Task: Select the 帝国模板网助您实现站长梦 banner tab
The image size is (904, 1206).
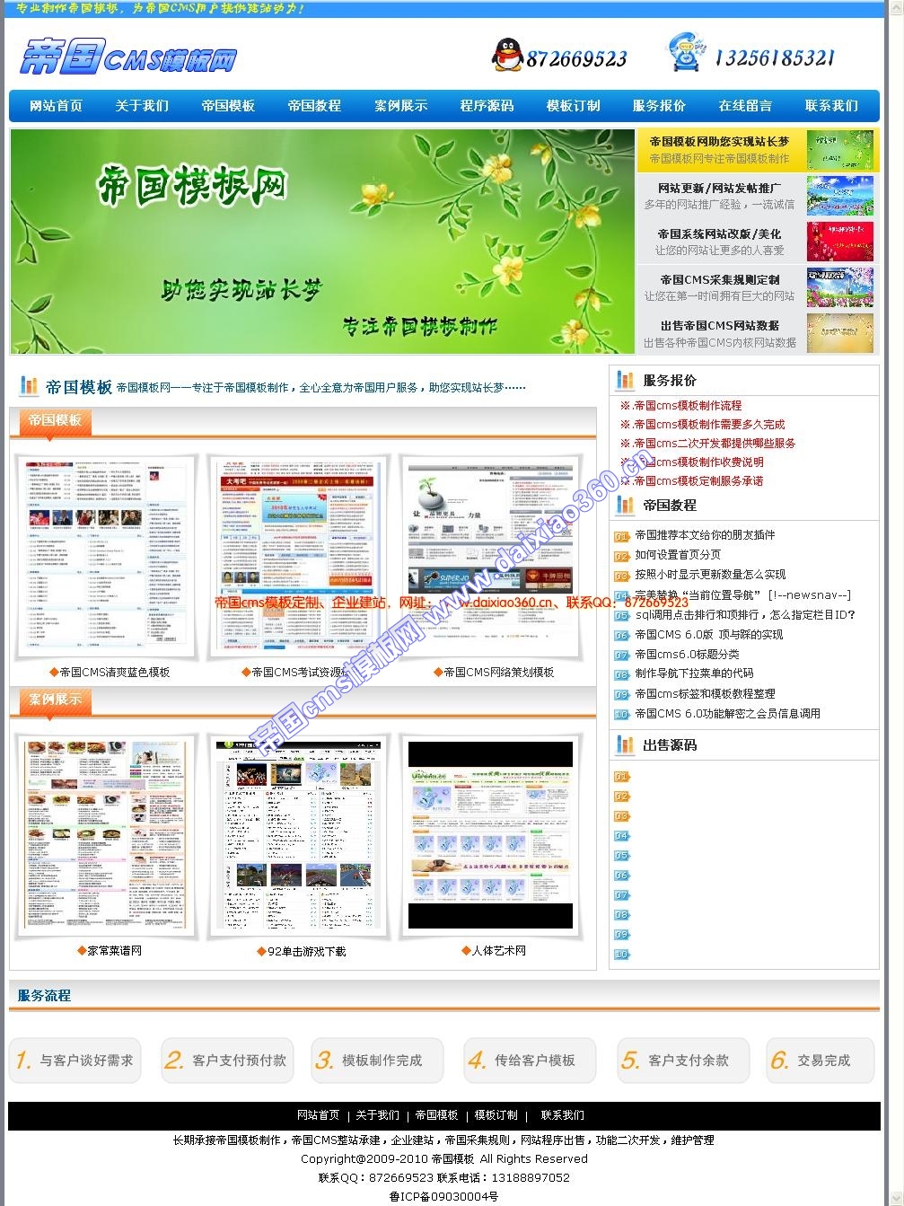Action: tap(758, 150)
